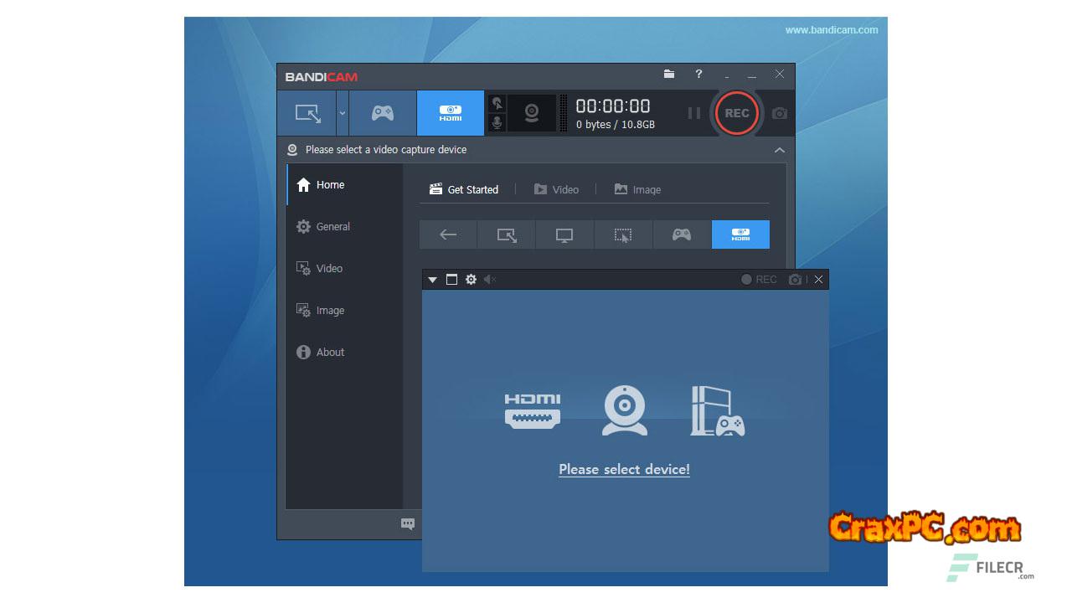Open device window settings gear
Viewport: 1072px width, 603px height.
(x=471, y=280)
